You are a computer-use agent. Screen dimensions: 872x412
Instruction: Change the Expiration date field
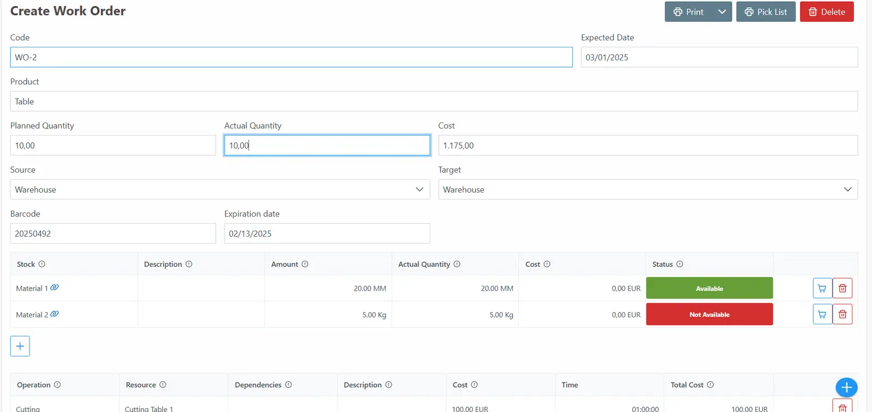point(327,233)
